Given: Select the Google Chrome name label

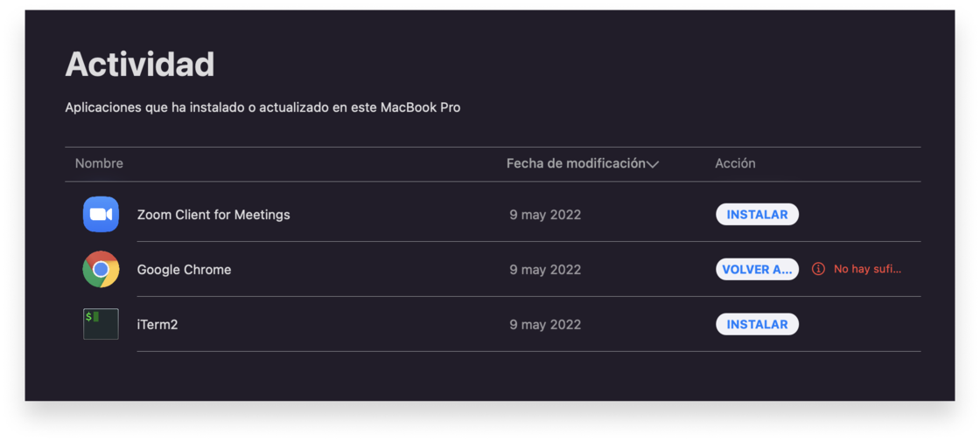Looking at the screenshot, I should click(184, 270).
